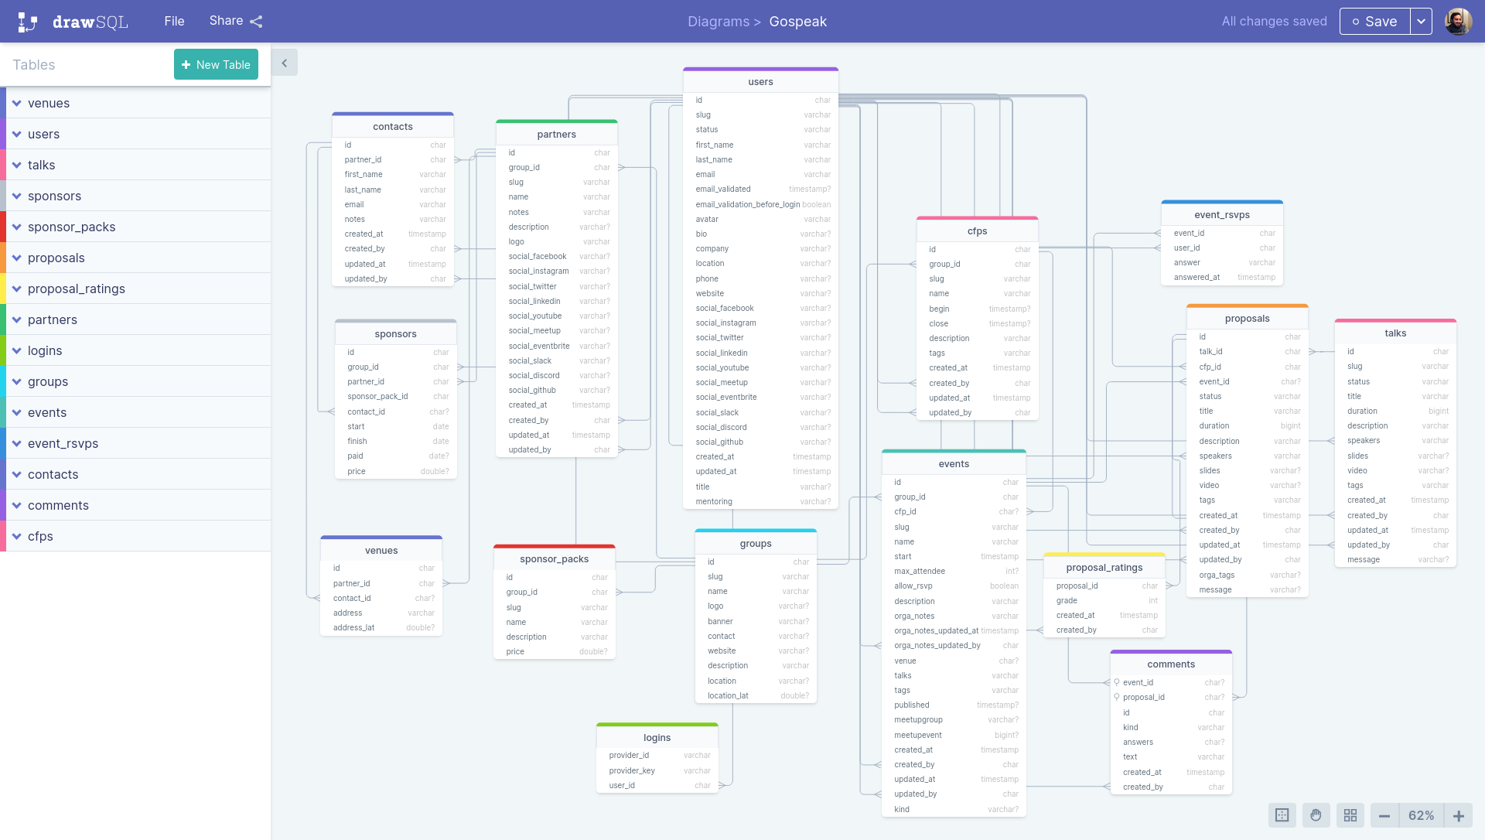Collapse the Tables sidebar panel
The height and width of the screenshot is (840, 1485).
click(x=285, y=62)
